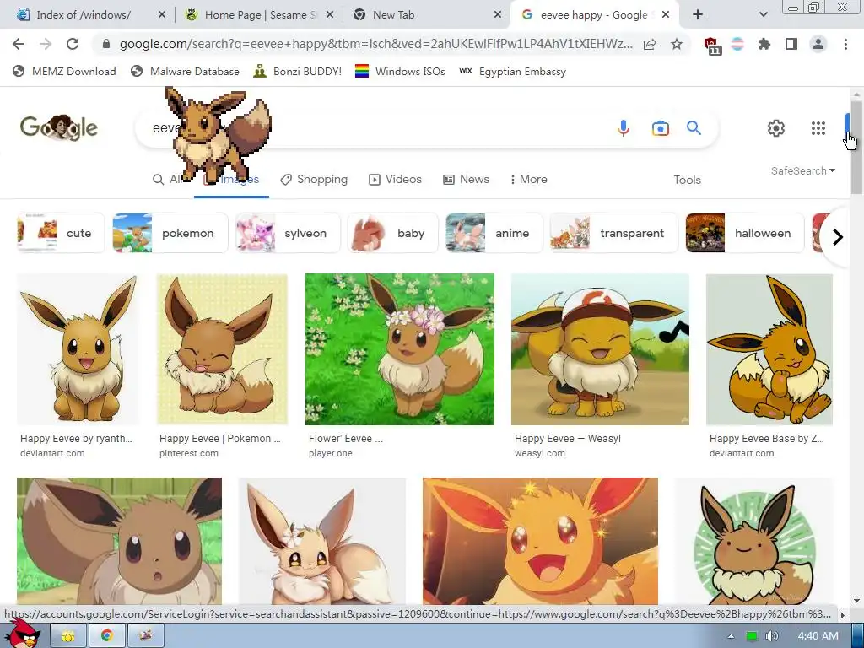Filter results by the transparent chip
Screen dimensions: 864x648
pos(614,233)
